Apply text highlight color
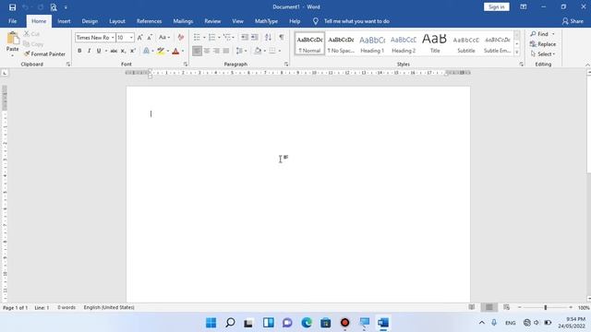This screenshot has width=591, height=332. click(161, 51)
